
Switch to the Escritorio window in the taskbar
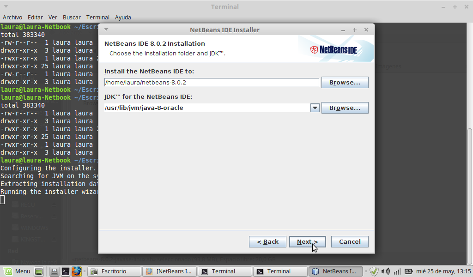tap(115, 271)
